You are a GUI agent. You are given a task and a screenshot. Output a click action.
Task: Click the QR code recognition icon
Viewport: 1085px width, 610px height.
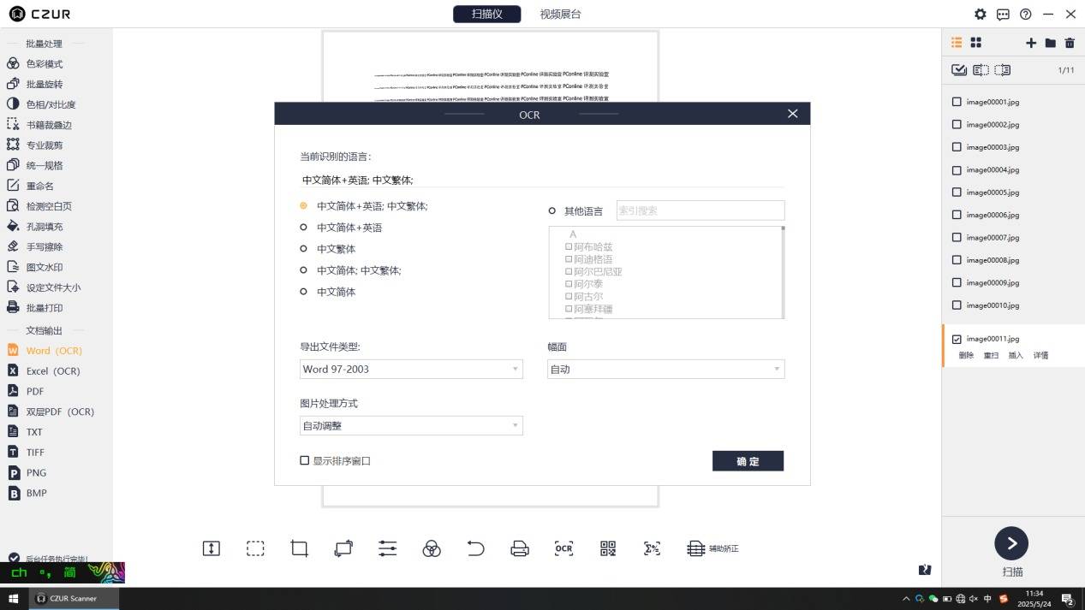608,548
